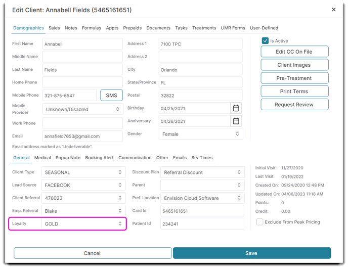Image resolution: width=348 pixels, height=273 pixels.
Task: Cancel editing the client
Action: (93, 253)
